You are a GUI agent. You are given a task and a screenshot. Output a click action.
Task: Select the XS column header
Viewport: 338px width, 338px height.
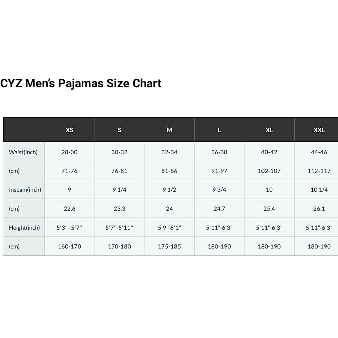coord(69,130)
